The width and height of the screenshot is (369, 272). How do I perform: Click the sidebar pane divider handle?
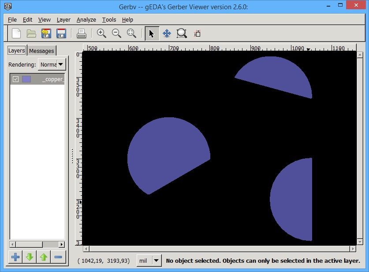pyautogui.click(x=72, y=156)
